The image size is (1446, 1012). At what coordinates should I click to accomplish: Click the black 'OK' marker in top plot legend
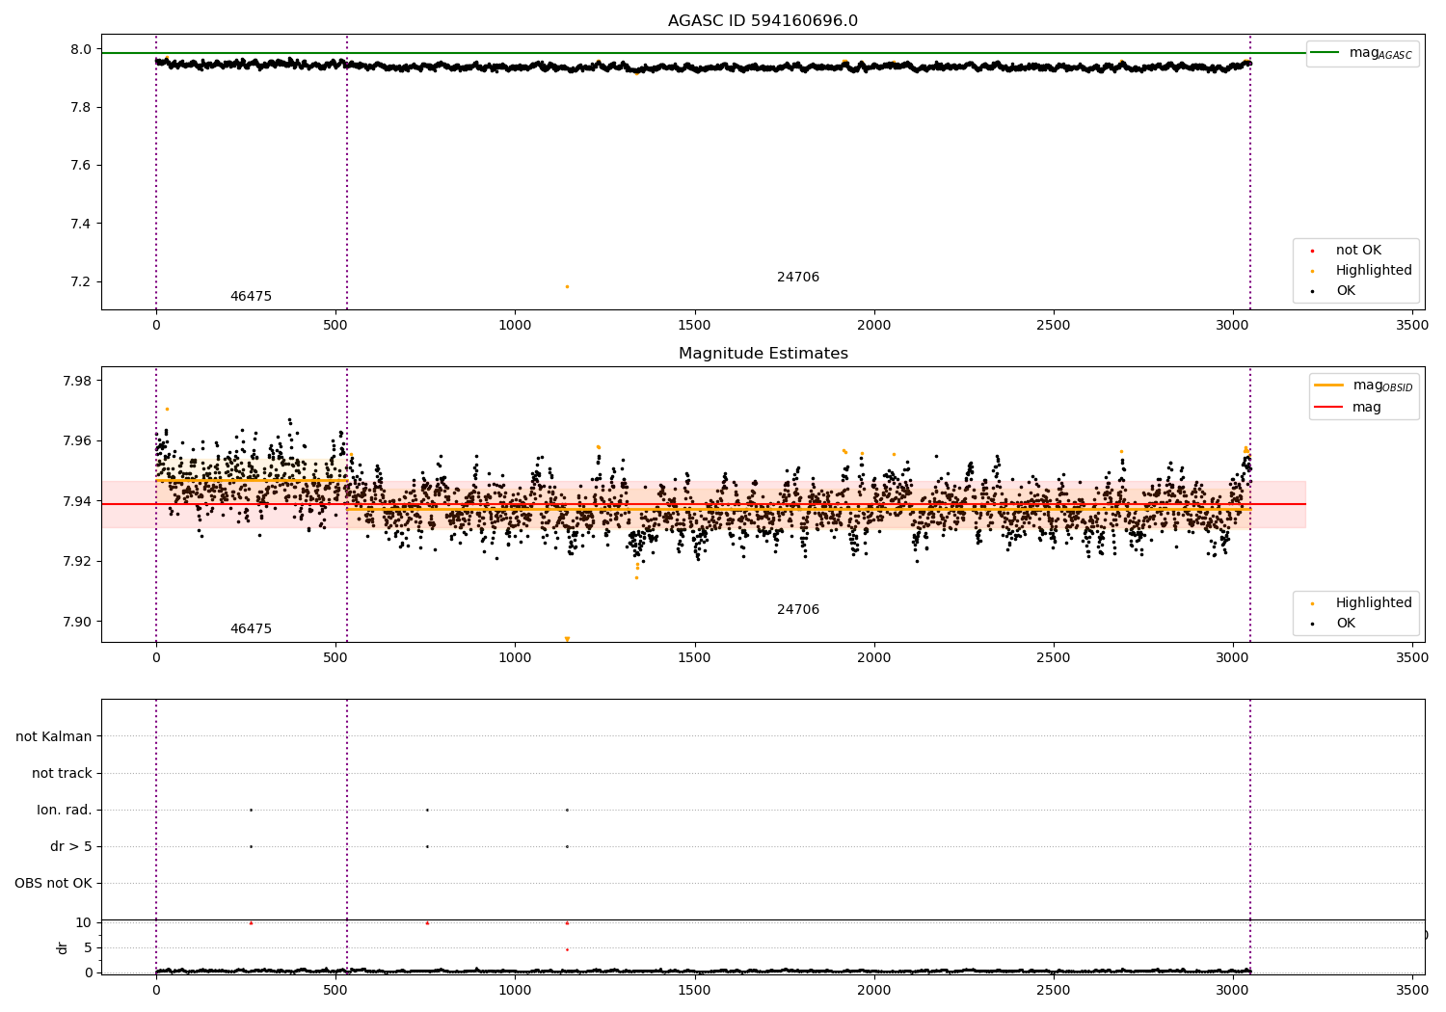click(x=1312, y=292)
